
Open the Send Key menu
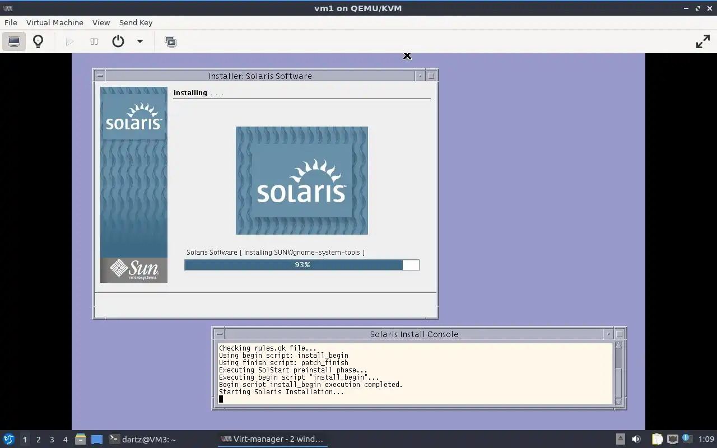click(x=136, y=22)
